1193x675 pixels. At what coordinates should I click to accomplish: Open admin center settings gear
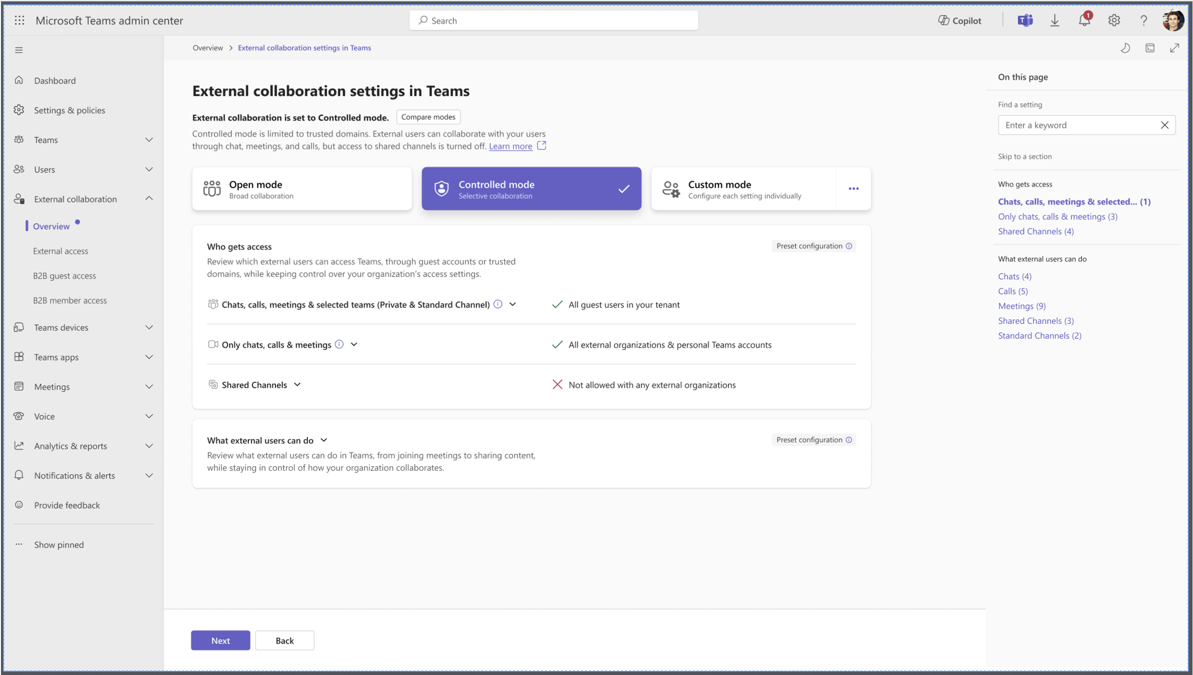pos(1114,20)
